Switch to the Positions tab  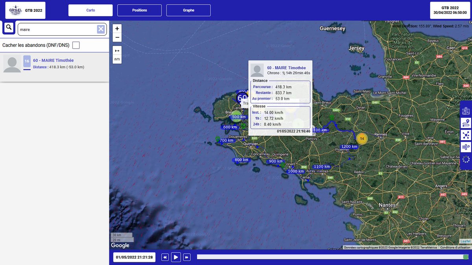pyautogui.click(x=140, y=10)
